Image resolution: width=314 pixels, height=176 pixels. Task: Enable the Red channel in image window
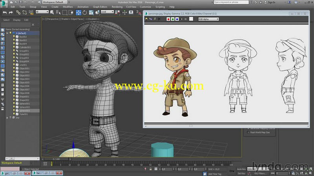tap(168, 19)
